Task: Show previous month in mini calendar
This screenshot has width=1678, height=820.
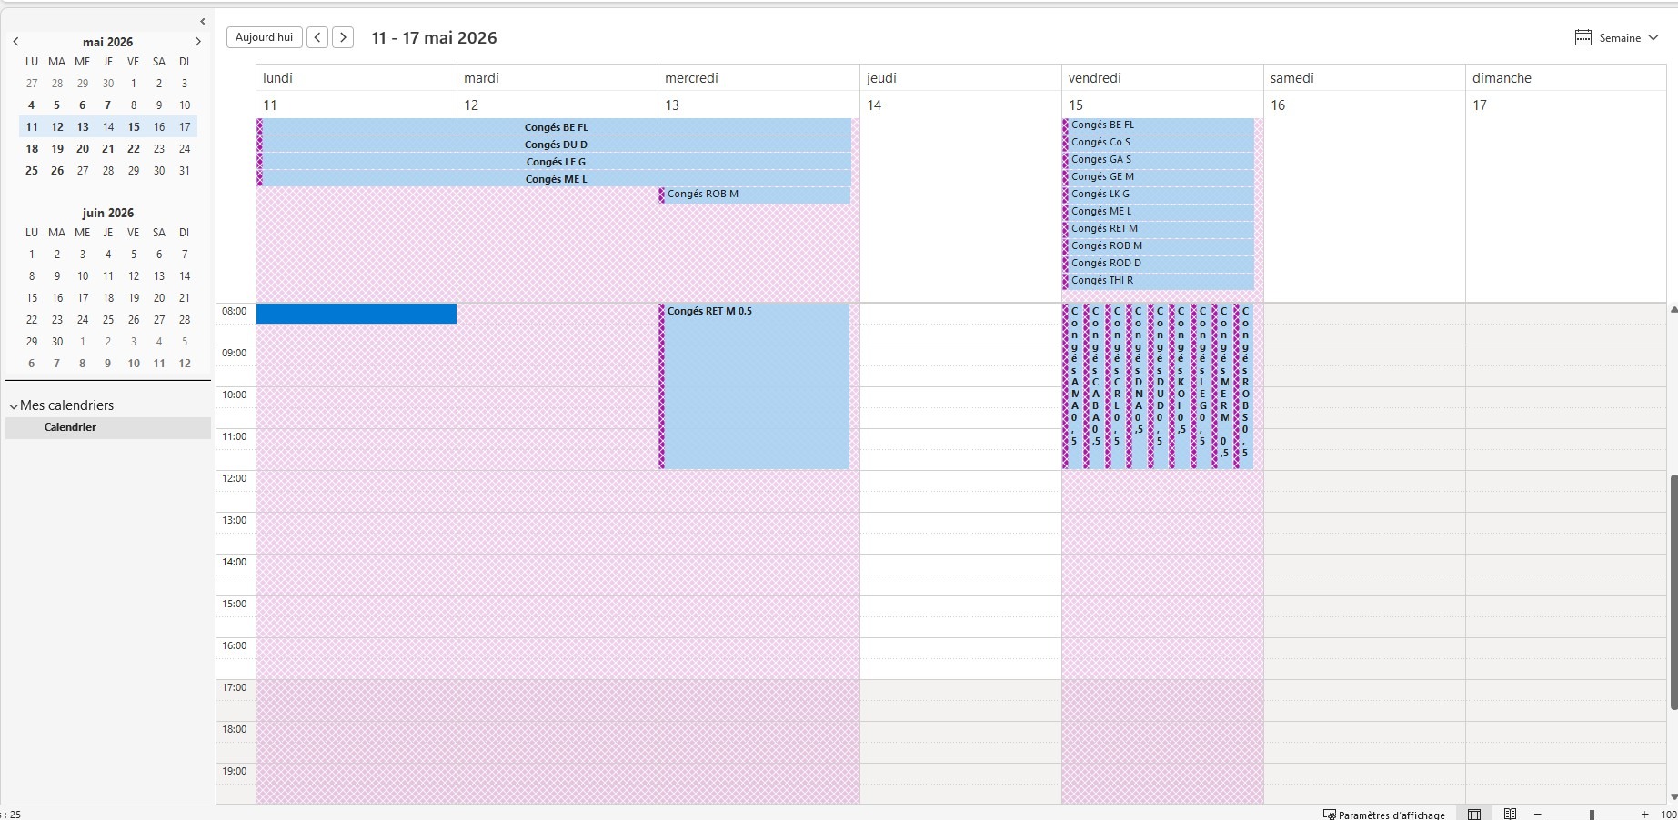Action: pos(15,42)
